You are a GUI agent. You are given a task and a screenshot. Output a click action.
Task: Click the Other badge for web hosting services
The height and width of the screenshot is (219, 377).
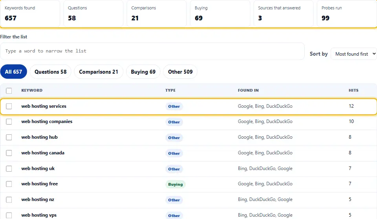(174, 106)
